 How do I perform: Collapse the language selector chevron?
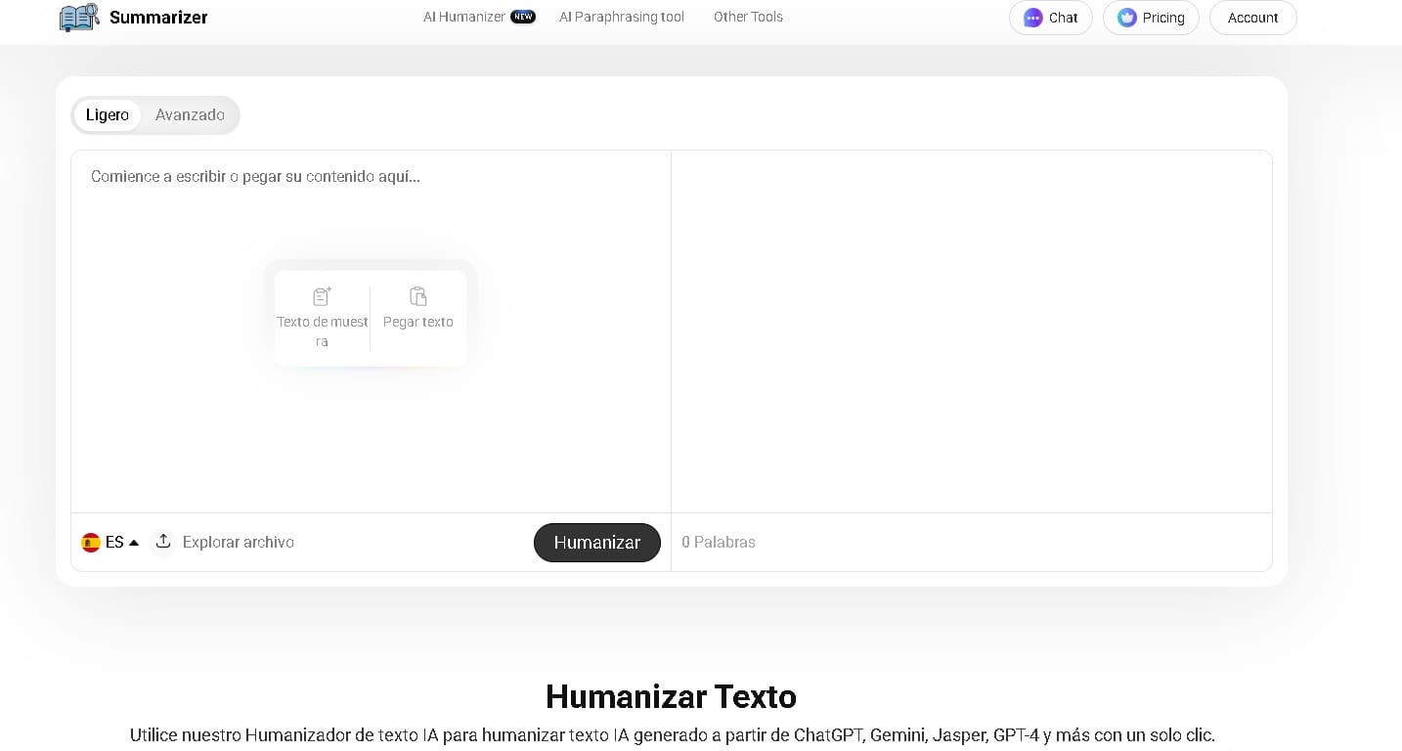134,542
